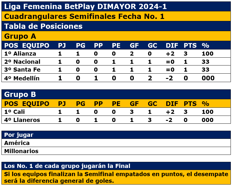Screen dimensions: 232x186
Task: Click the Tabla de Posiciones heading
Action: 43,26
